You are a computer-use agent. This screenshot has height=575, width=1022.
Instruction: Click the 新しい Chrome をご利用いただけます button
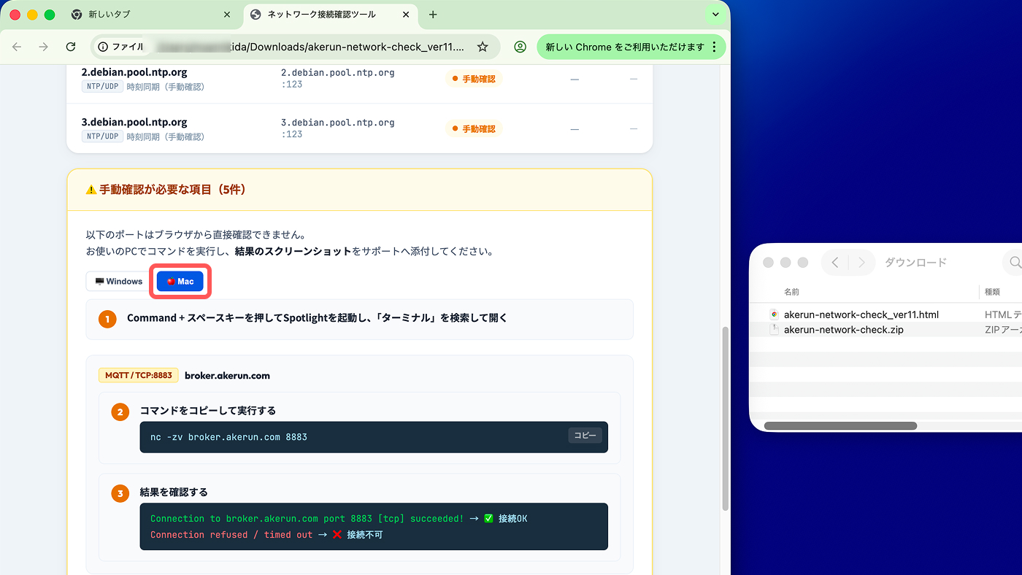pyautogui.click(x=631, y=47)
